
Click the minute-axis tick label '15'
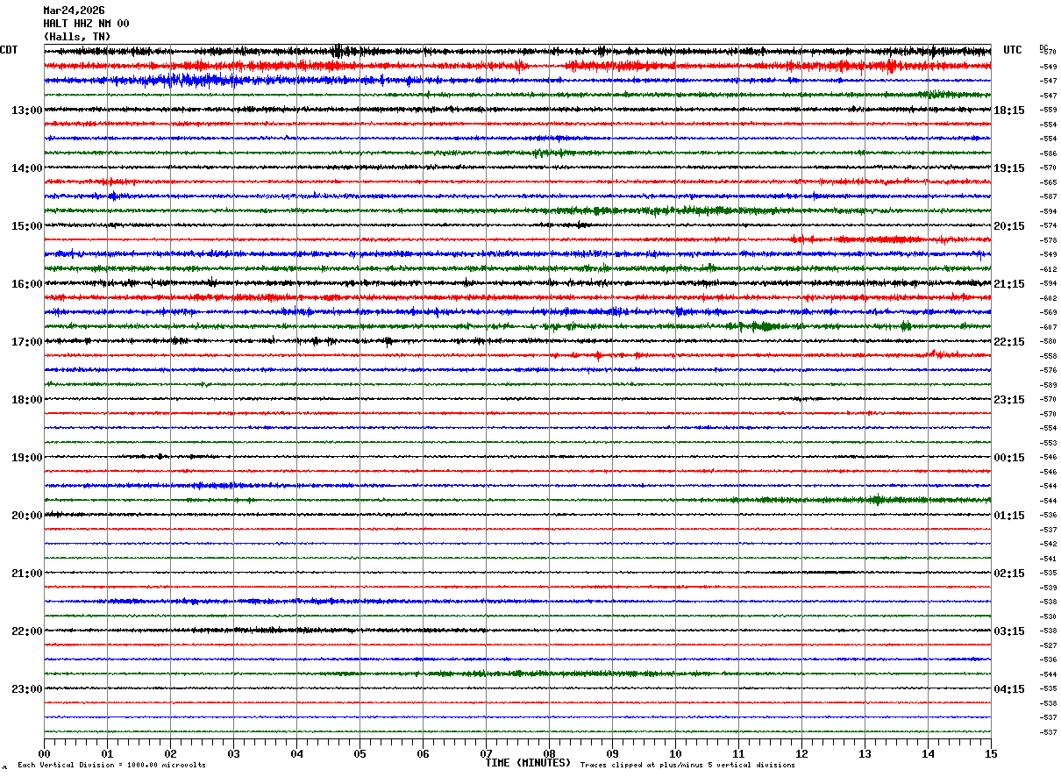click(991, 753)
